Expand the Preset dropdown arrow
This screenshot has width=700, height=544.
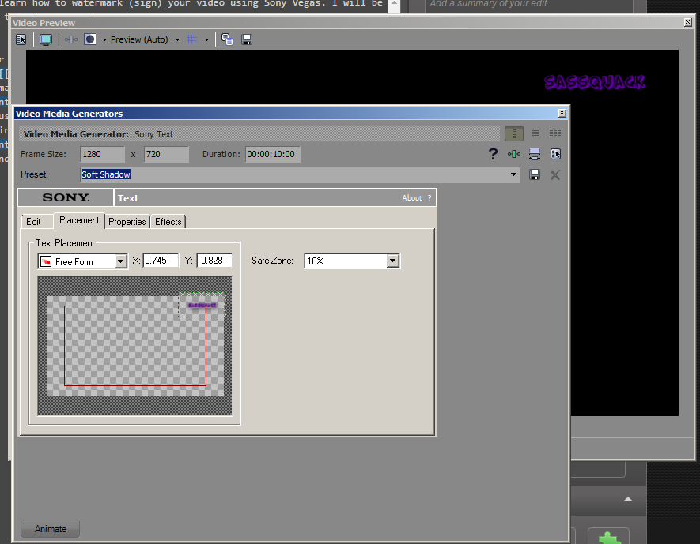tap(513, 174)
